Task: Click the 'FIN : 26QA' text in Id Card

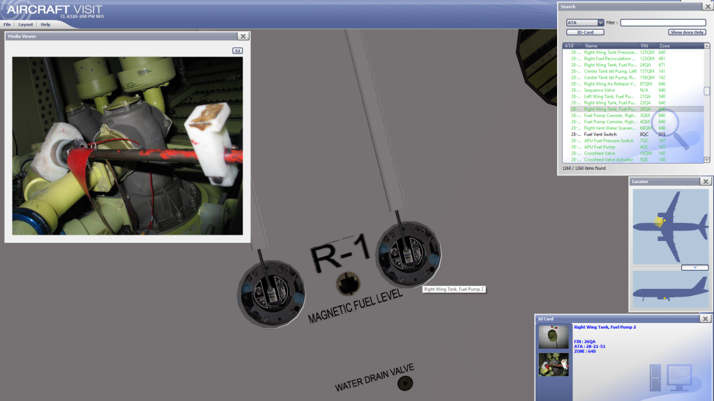Action: coord(585,342)
